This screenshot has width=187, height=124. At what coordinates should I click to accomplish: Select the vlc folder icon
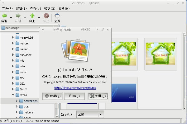click(17, 60)
